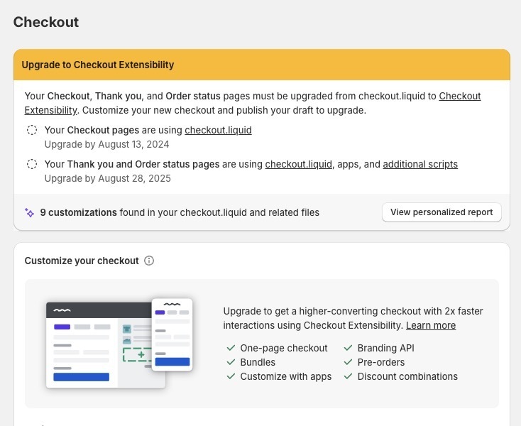Click the Branding API feature label
The height and width of the screenshot is (426, 521).
click(385, 348)
